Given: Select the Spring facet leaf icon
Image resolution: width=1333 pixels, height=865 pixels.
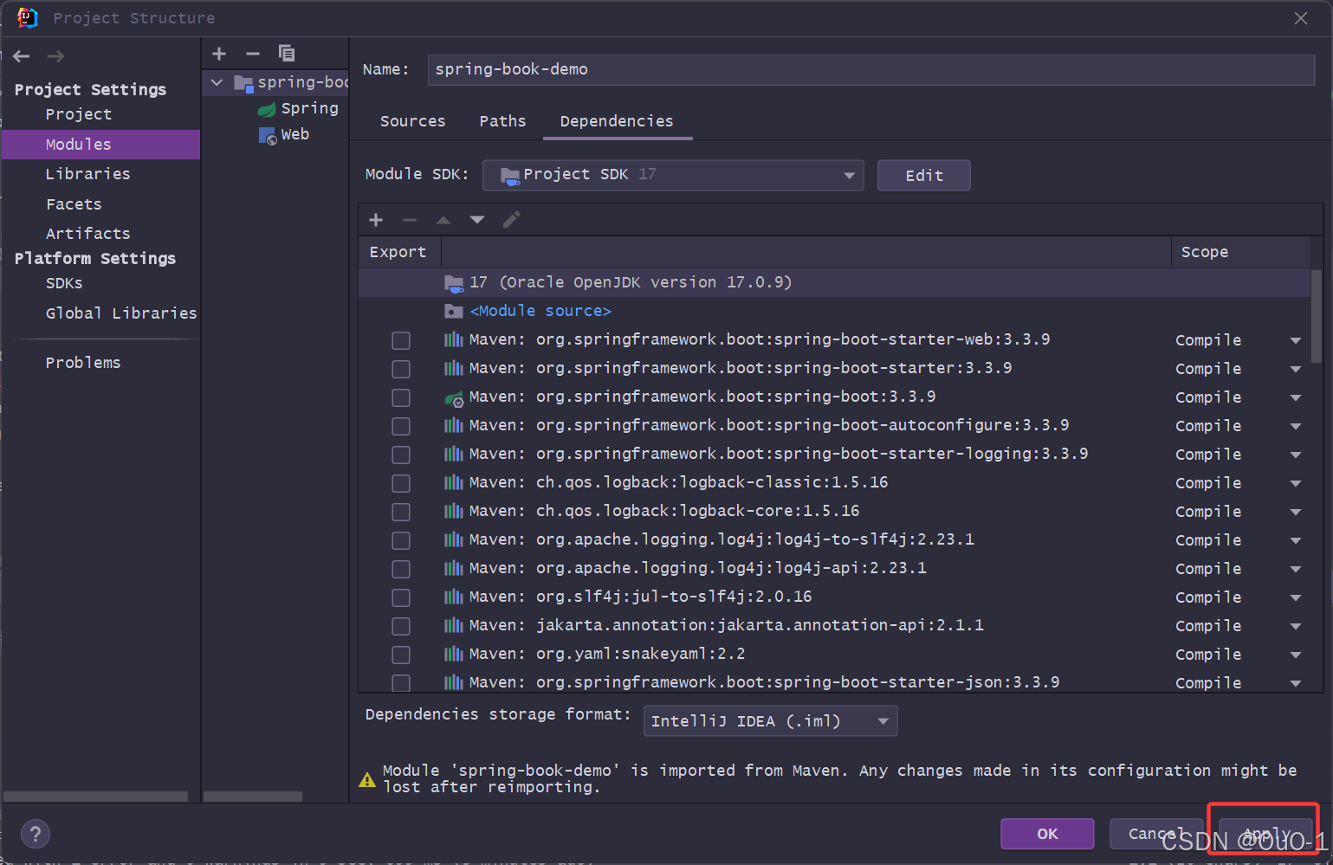Looking at the screenshot, I should [x=267, y=109].
